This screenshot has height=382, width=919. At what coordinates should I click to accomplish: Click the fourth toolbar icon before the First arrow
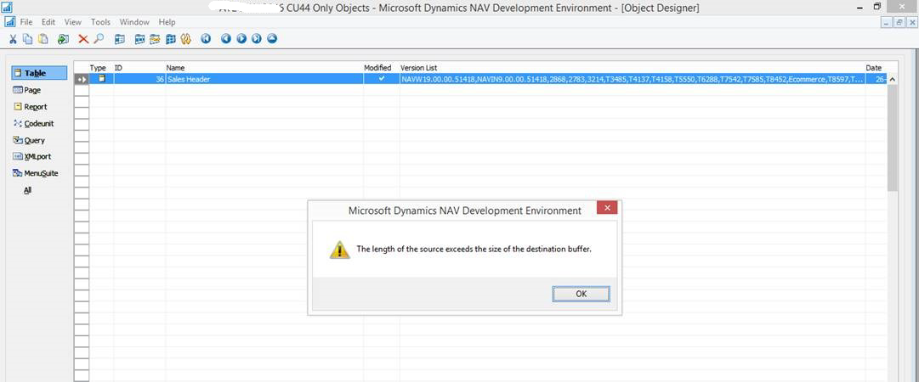[140, 39]
